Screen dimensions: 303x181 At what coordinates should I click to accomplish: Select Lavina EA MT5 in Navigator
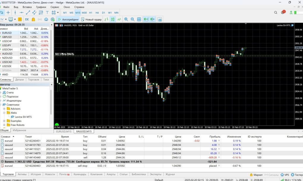[23, 117]
